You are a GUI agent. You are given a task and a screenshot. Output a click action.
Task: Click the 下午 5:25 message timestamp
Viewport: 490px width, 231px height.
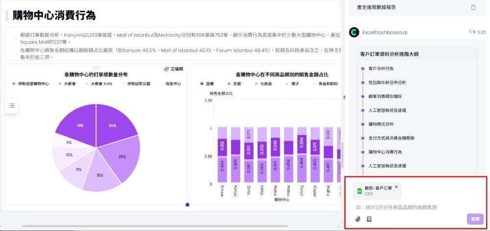[x=477, y=32]
